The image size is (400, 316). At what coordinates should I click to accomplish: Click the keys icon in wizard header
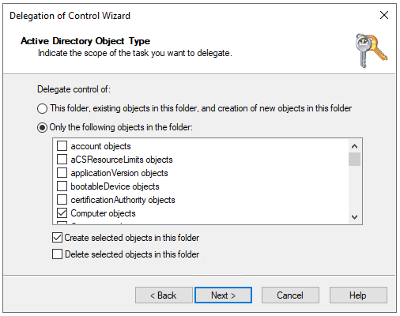tap(371, 51)
